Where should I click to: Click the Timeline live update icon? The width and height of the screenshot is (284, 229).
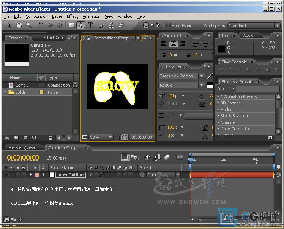coord(125,157)
